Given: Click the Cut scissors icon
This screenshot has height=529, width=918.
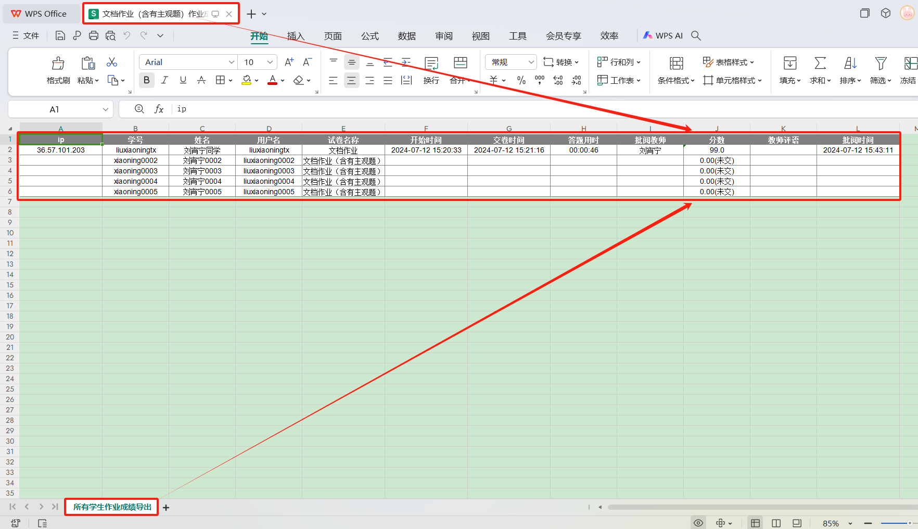Looking at the screenshot, I should pos(112,62).
